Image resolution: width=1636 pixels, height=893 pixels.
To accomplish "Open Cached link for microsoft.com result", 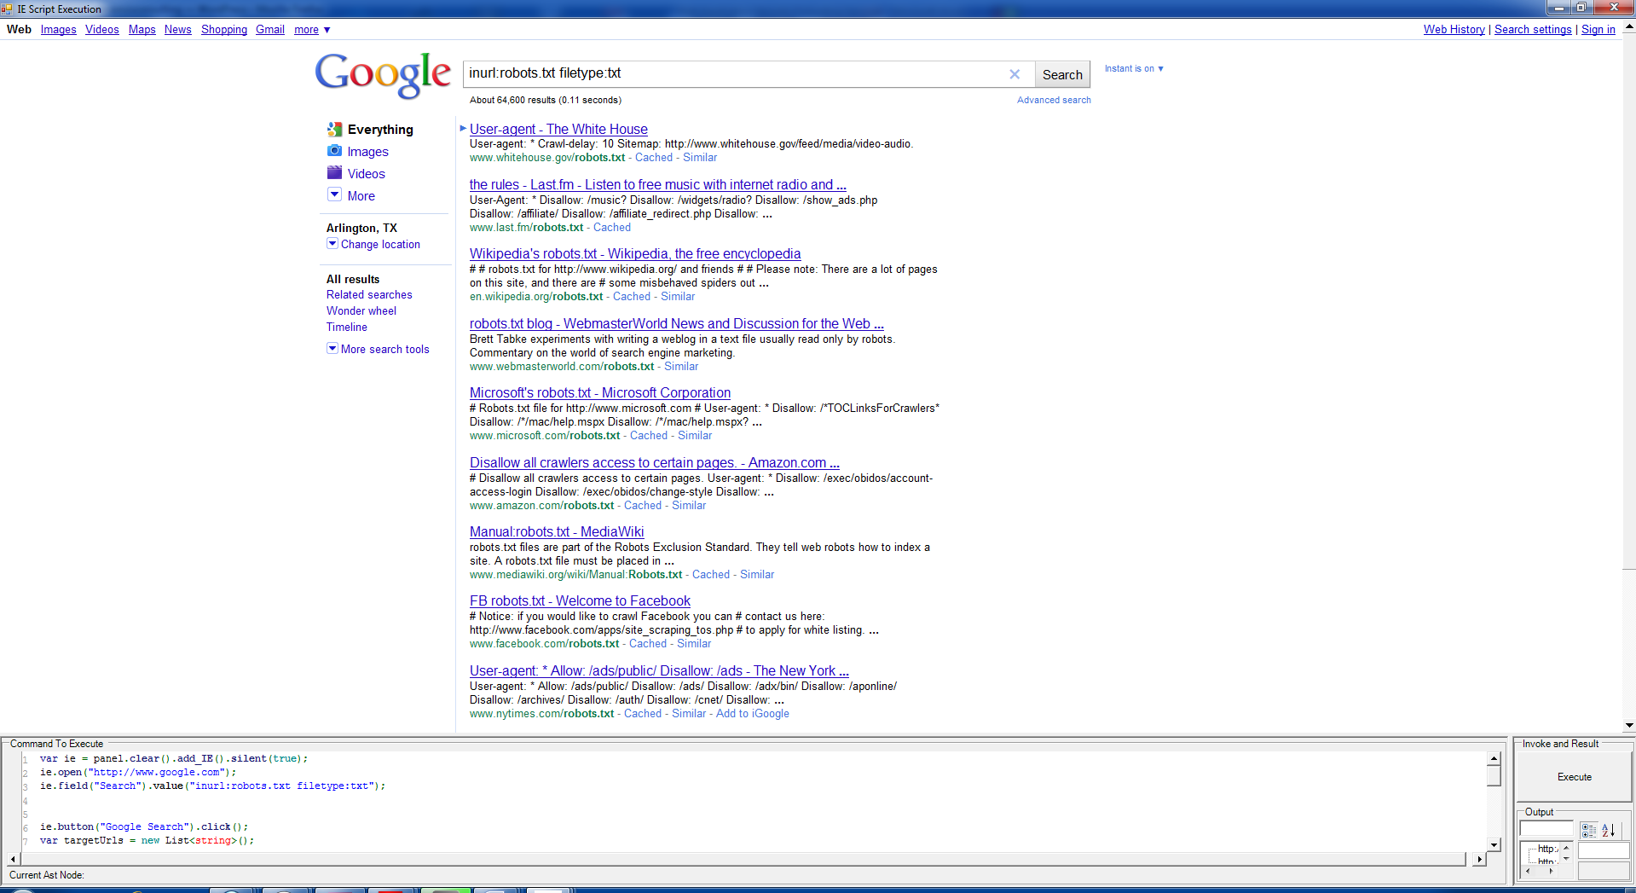I will (649, 436).
